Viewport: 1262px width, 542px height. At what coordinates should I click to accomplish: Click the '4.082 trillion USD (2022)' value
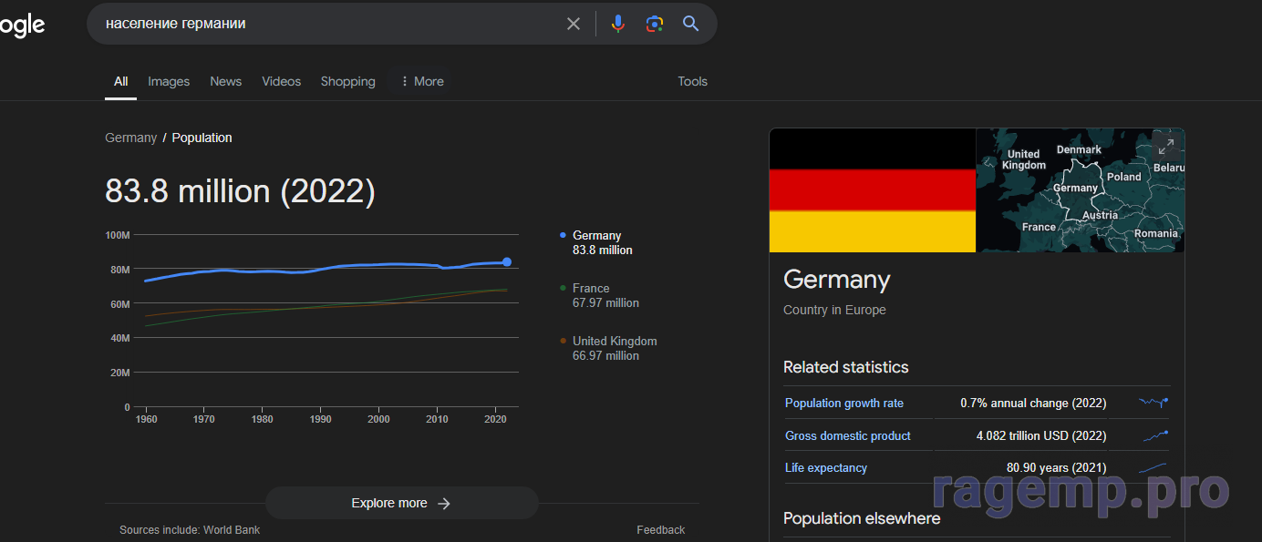[x=1041, y=435]
